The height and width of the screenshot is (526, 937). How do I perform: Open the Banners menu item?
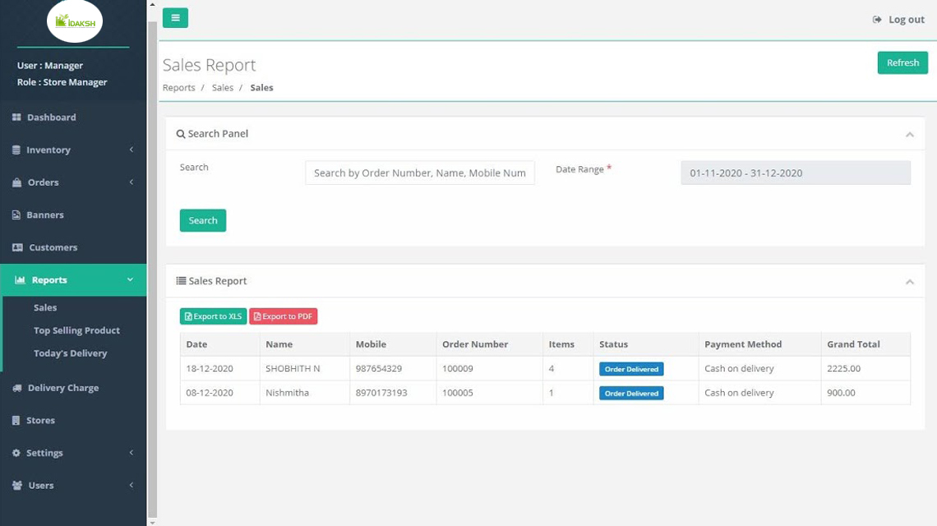click(x=45, y=215)
